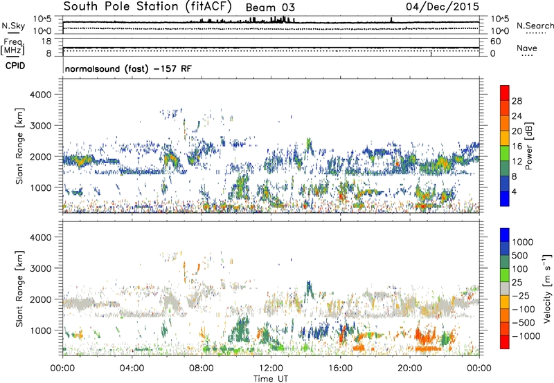The width and height of the screenshot is (554, 383).
Task: Click the Power [dB] color bar label
Action: (528, 146)
